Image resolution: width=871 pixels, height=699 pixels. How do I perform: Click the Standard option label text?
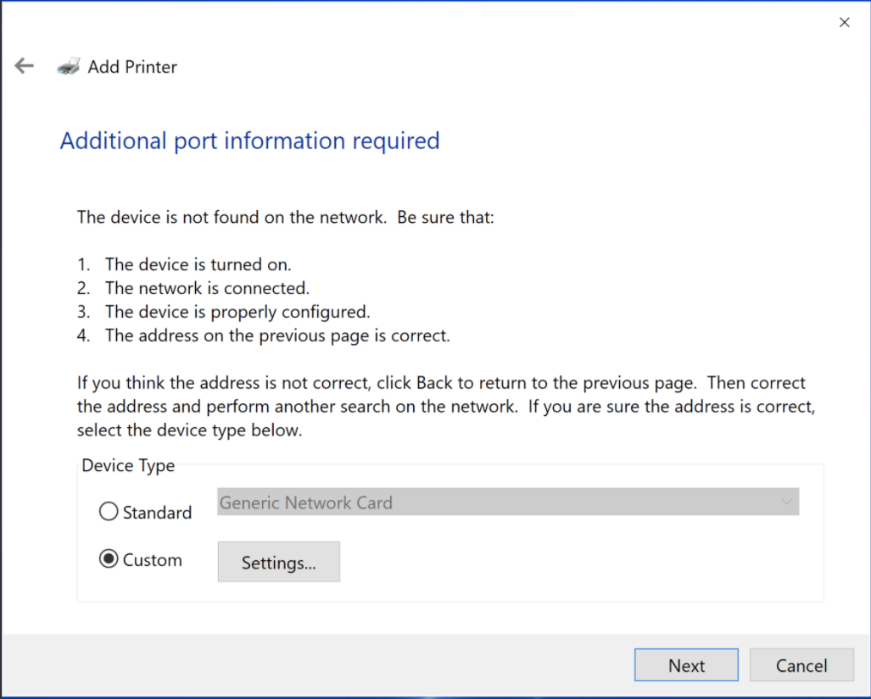tap(157, 513)
